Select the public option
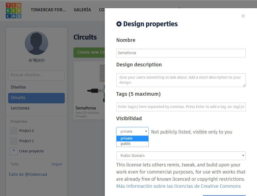 (132, 144)
